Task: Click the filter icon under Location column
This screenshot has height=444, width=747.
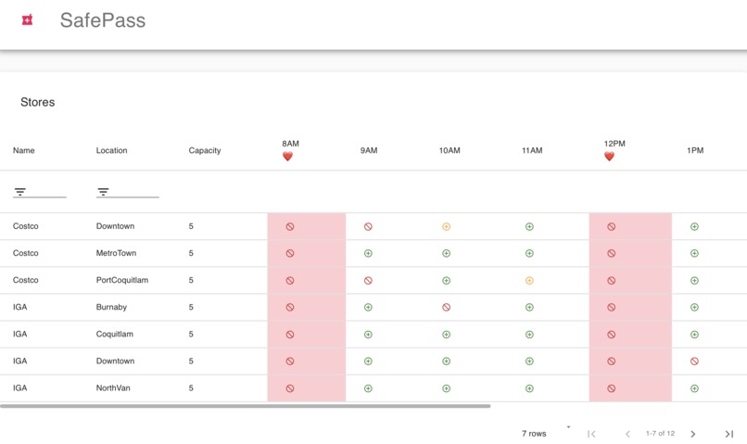Action: 103,192
